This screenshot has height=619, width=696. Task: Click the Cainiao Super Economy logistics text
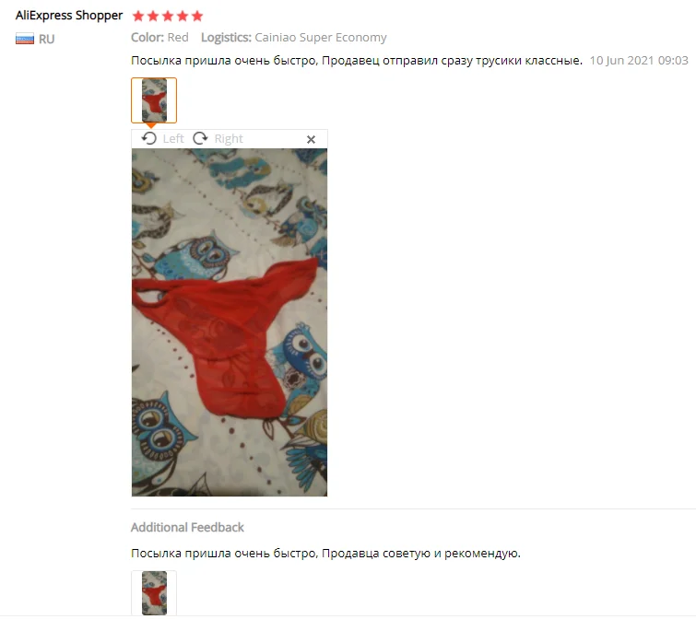[x=321, y=38]
